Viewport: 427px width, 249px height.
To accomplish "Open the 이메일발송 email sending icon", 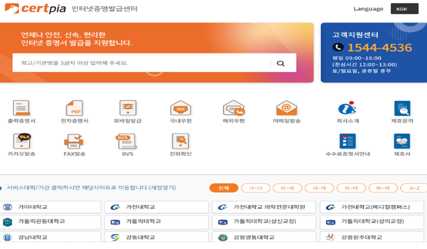I will point(286,109).
